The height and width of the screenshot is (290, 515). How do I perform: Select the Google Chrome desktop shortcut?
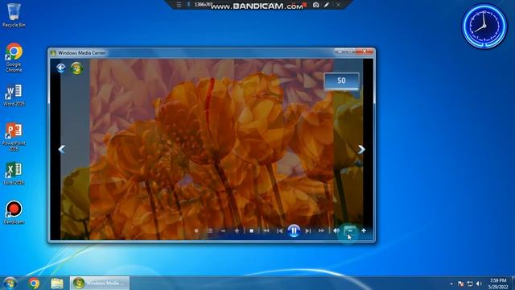point(14,57)
